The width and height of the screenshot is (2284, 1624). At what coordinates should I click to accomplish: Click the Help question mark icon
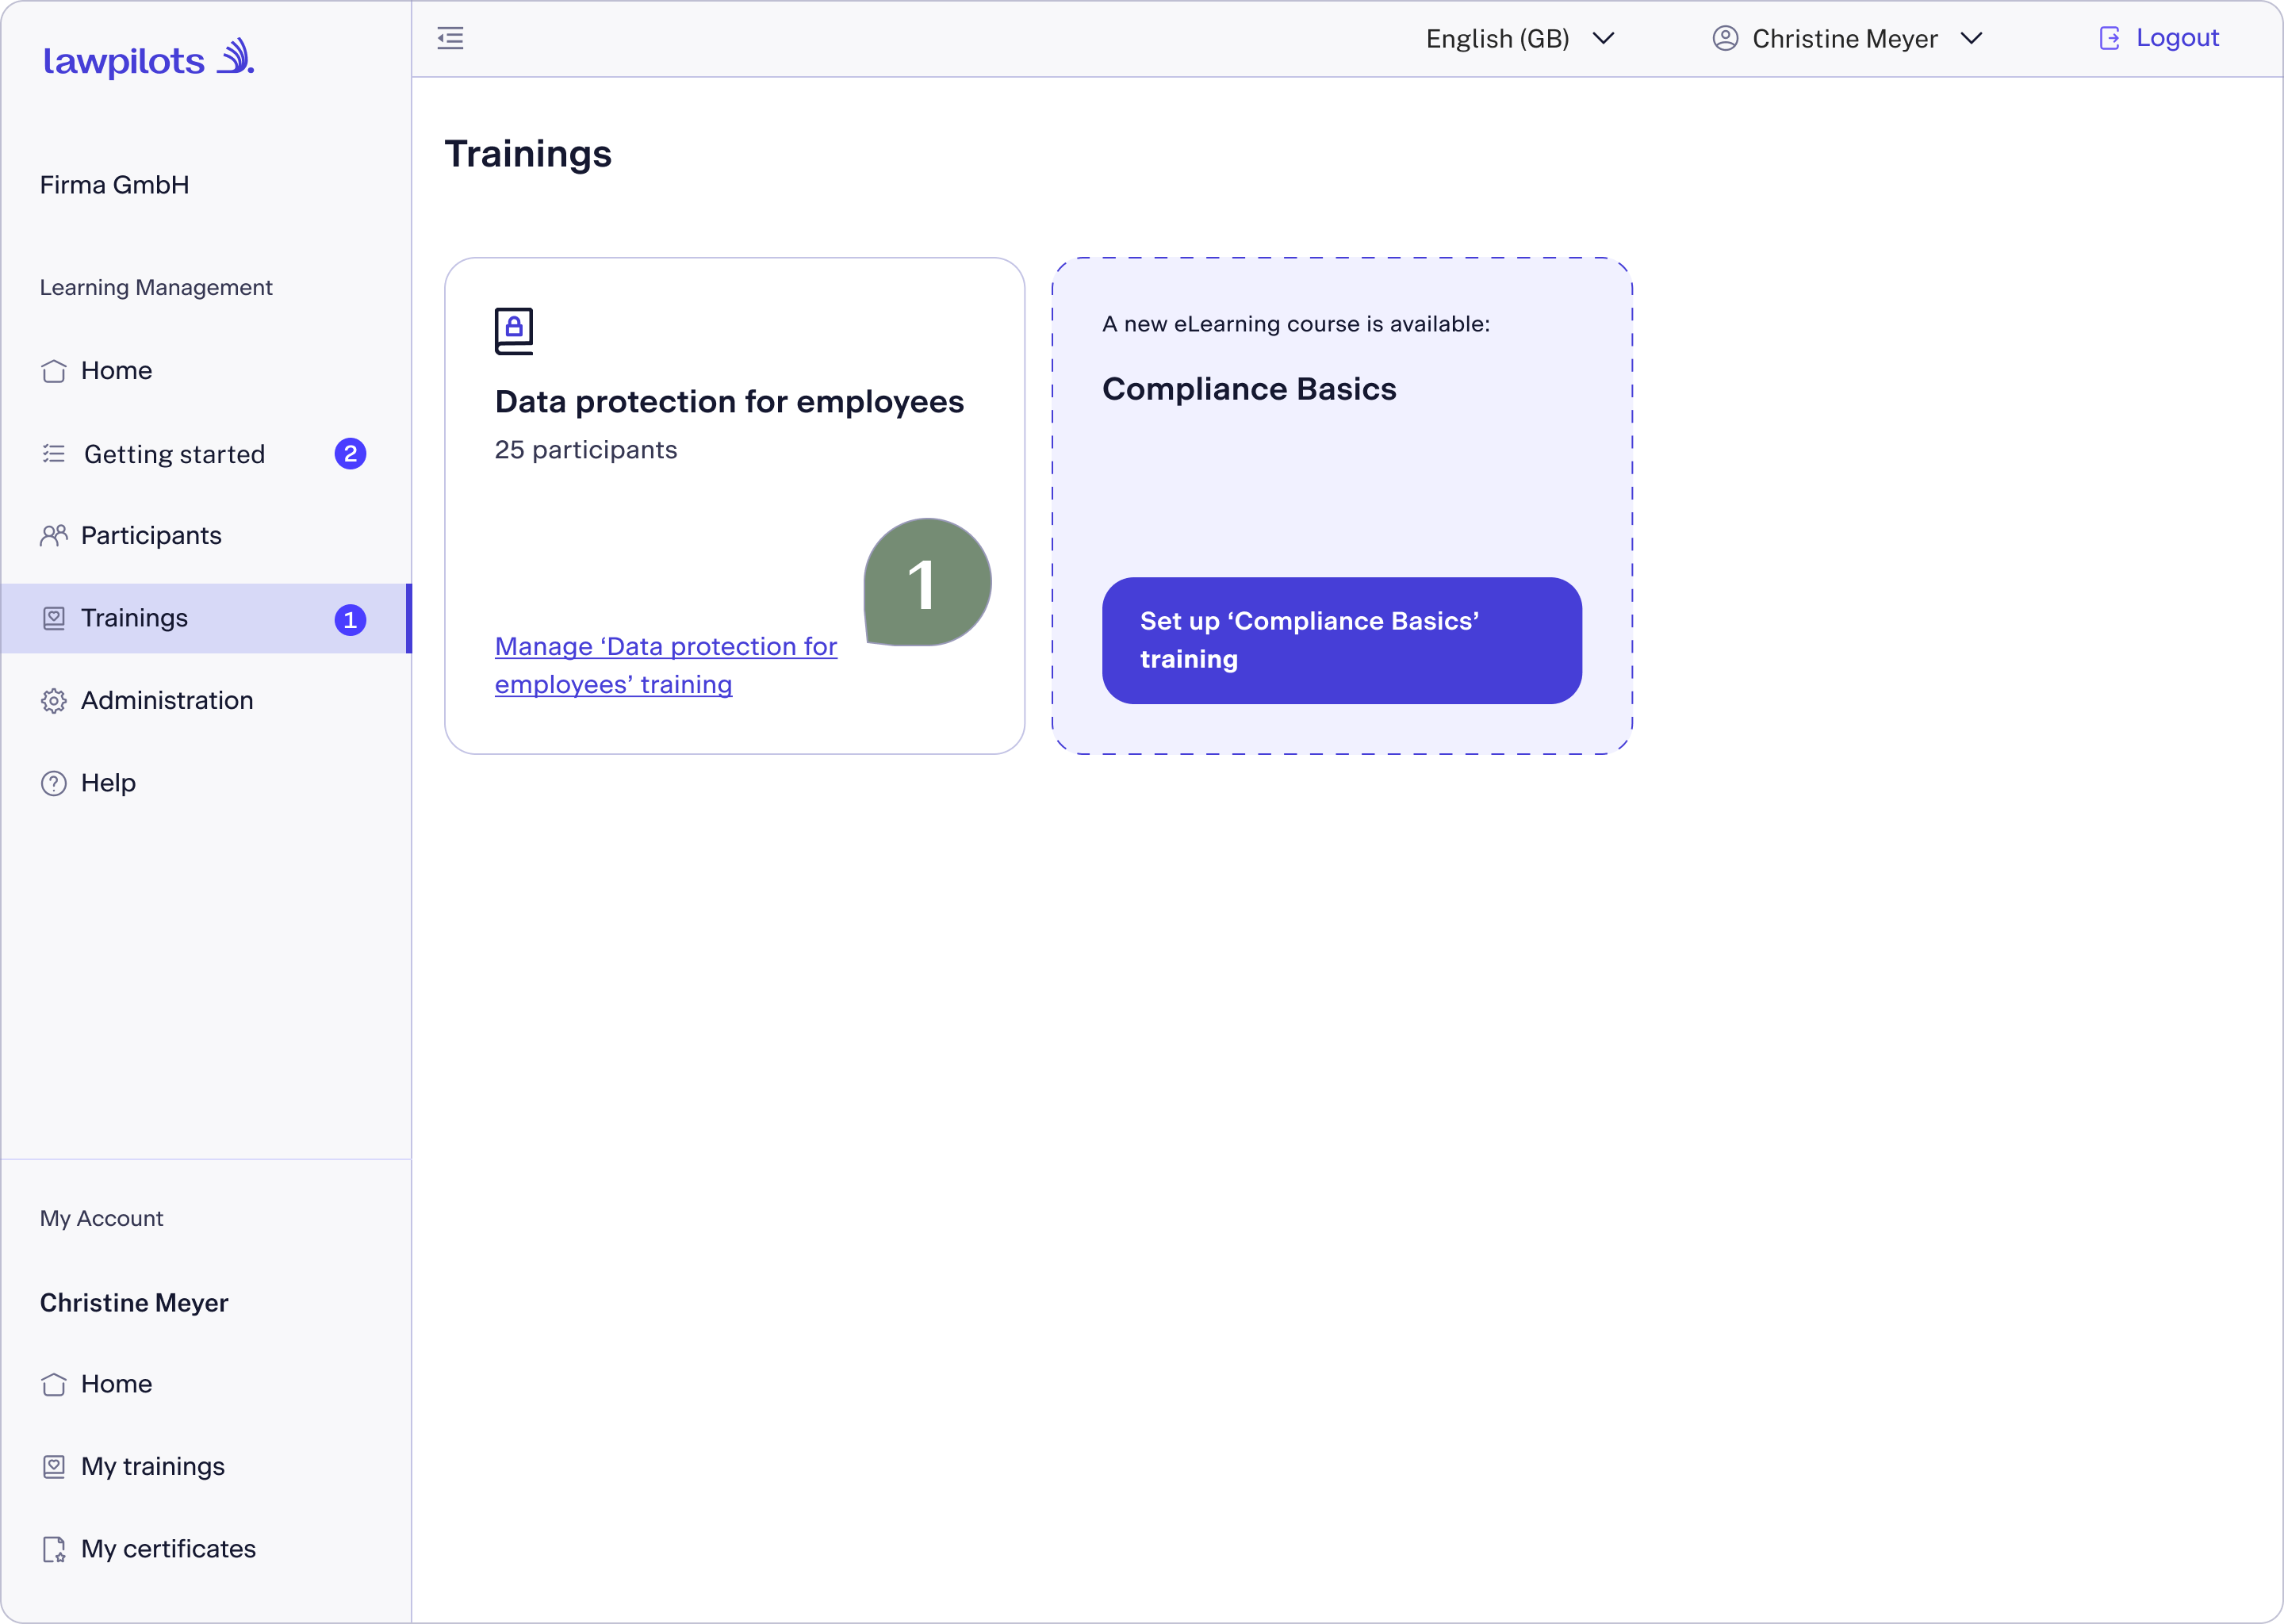54,783
